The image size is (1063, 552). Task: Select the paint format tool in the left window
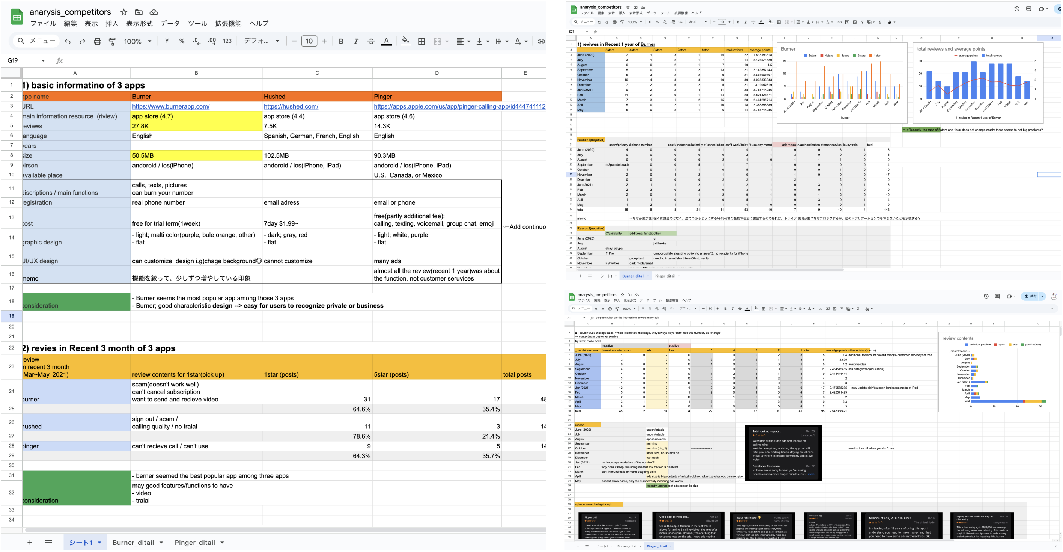point(112,41)
